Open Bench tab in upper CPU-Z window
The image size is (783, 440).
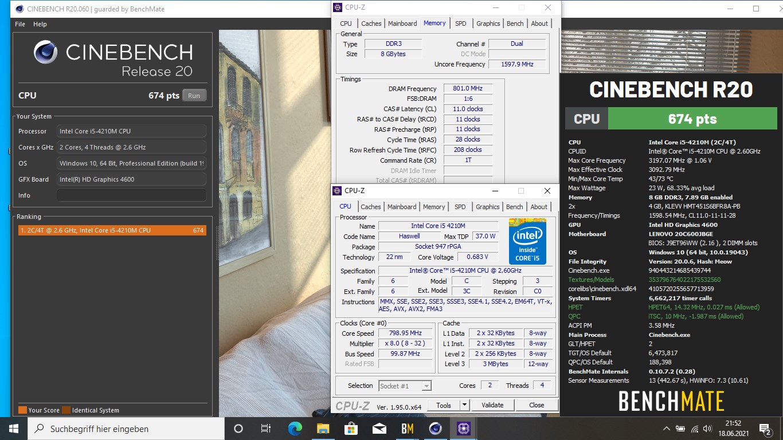(x=515, y=23)
